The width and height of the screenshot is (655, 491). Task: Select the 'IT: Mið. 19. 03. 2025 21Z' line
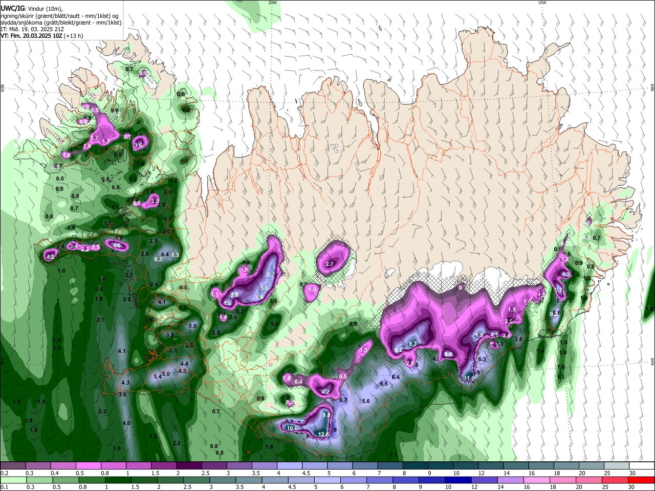click(x=31, y=29)
